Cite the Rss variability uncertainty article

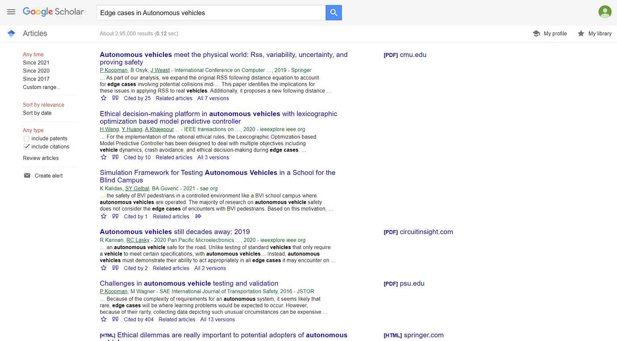click(x=115, y=98)
